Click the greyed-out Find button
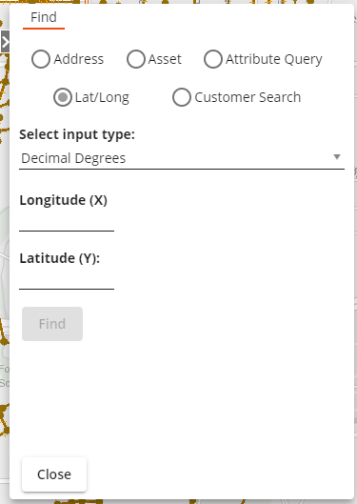 (x=52, y=324)
